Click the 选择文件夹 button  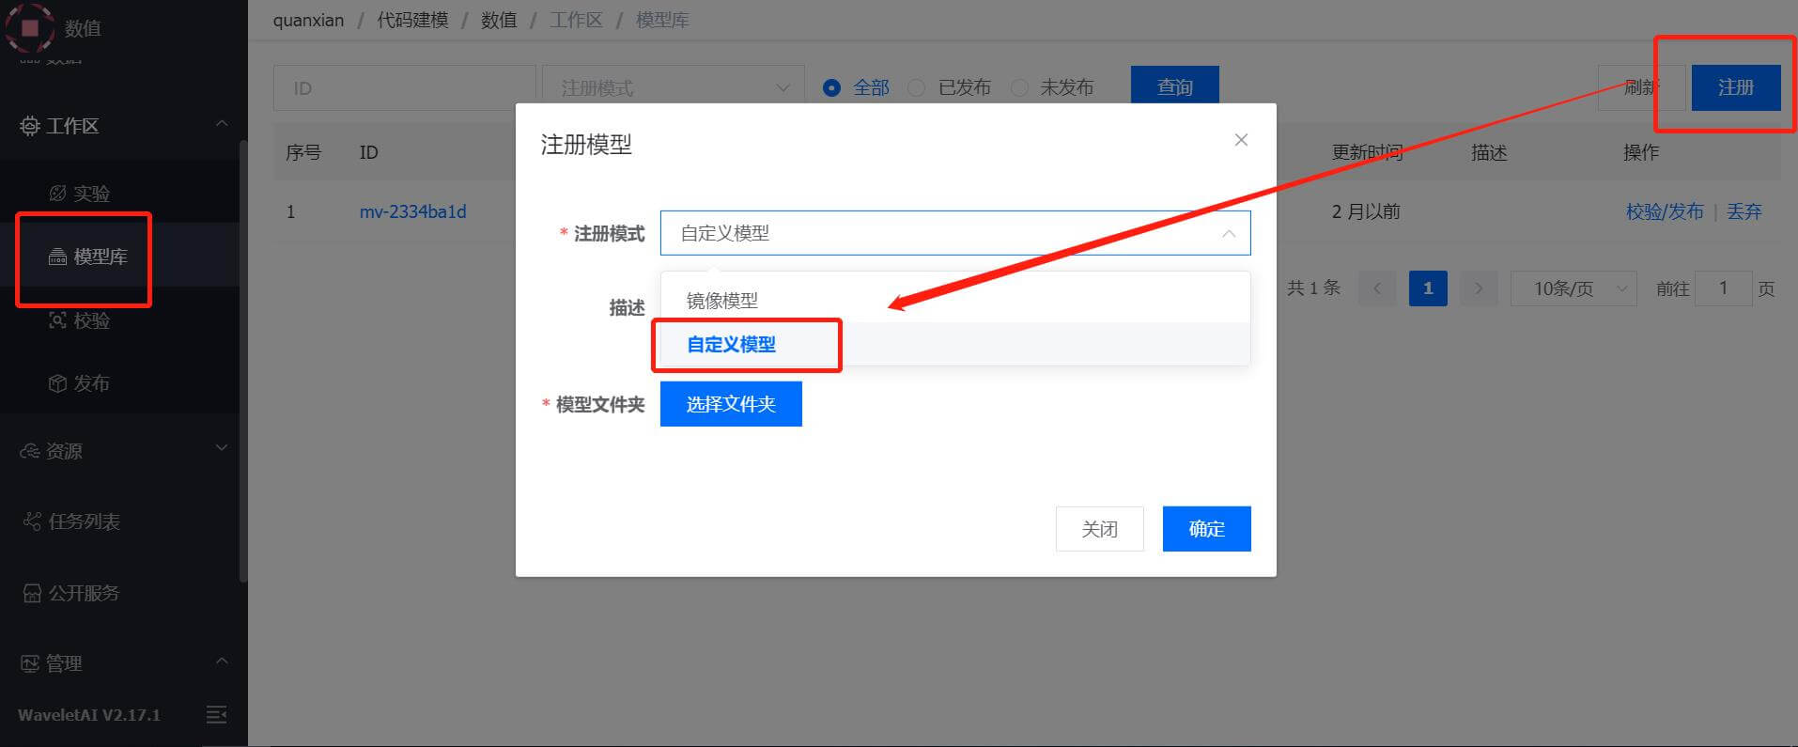tap(731, 404)
